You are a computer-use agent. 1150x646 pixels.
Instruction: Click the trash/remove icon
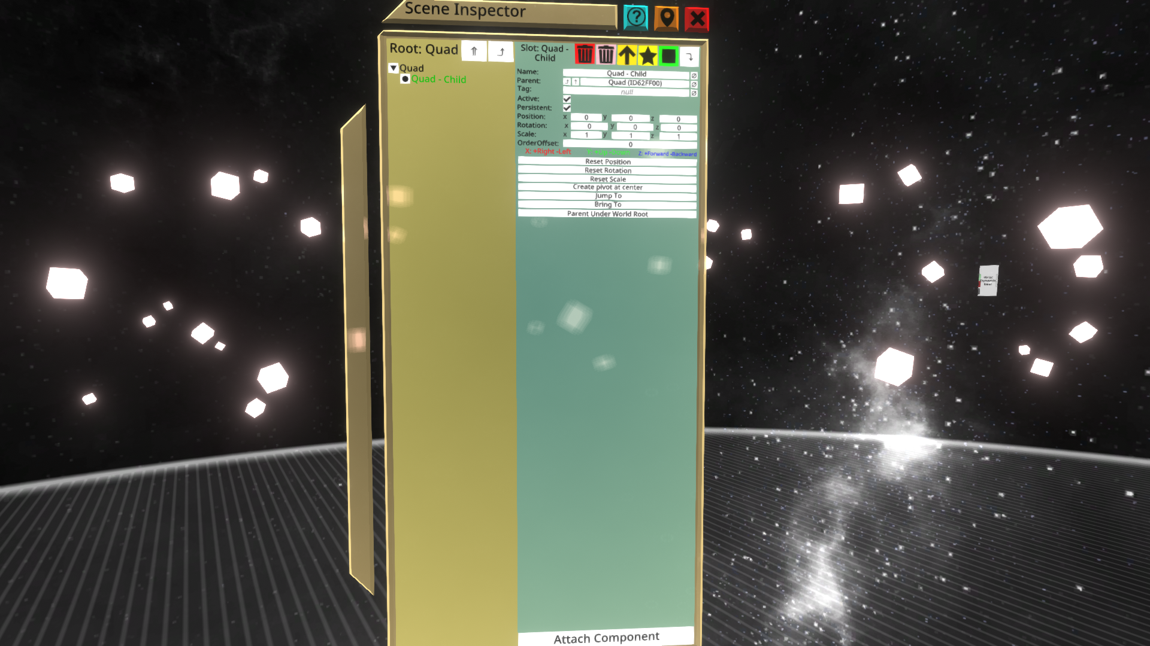coord(585,53)
